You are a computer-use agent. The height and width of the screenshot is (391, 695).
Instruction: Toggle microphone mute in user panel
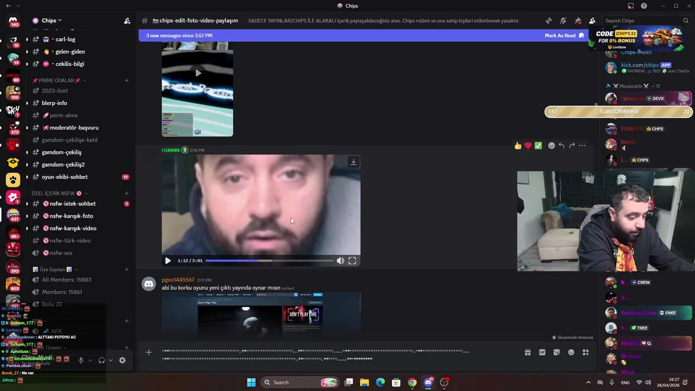[81, 360]
